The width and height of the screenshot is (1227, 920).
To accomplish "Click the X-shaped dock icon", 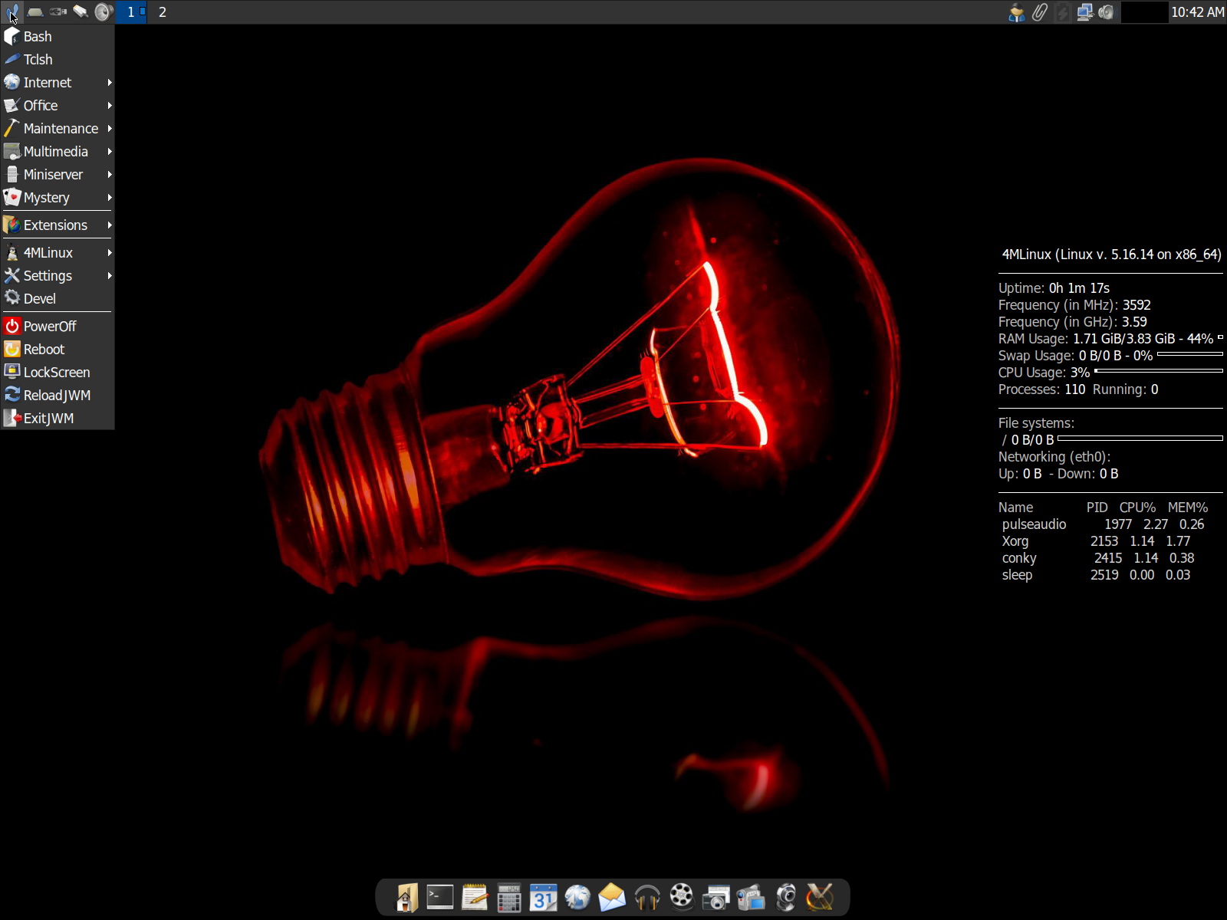I will (x=820, y=898).
